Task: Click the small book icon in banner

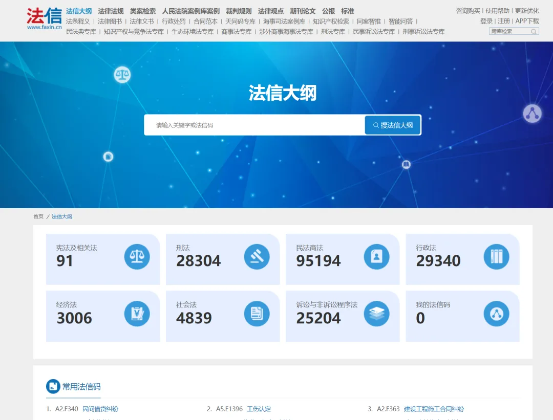Action: click(x=406, y=164)
